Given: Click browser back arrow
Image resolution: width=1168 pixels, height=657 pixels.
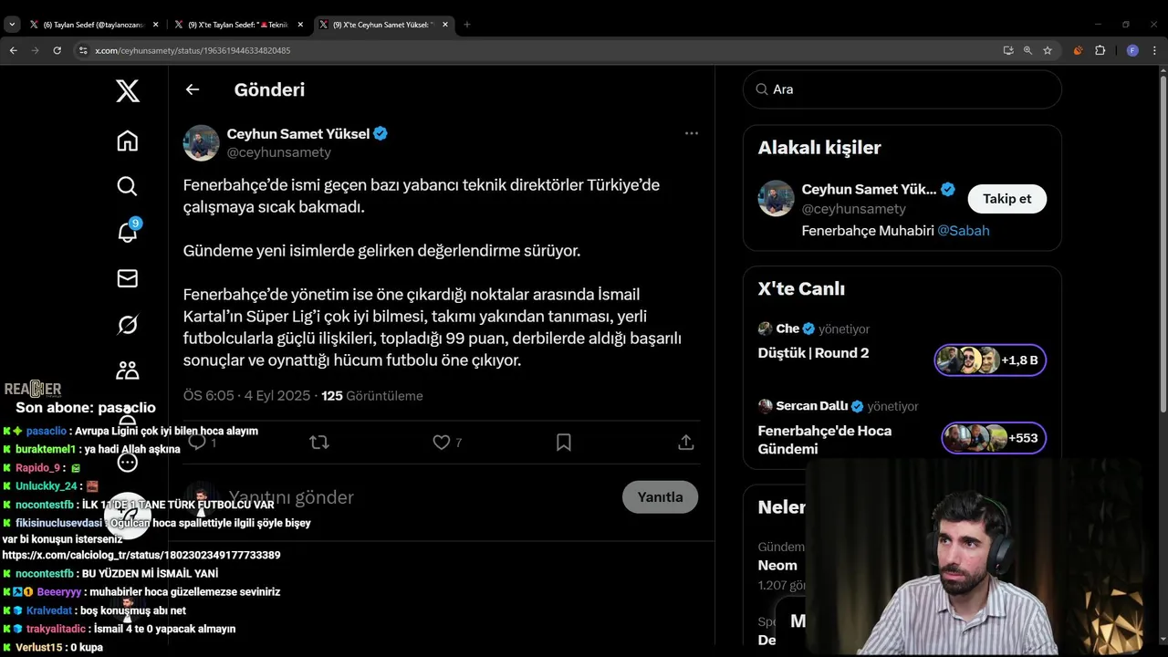Looking at the screenshot, I should tap(13, 50).
